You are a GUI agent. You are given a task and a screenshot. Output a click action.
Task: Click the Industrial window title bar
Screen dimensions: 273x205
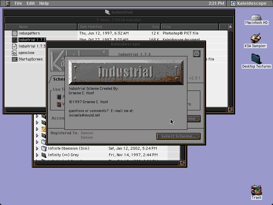119,12
